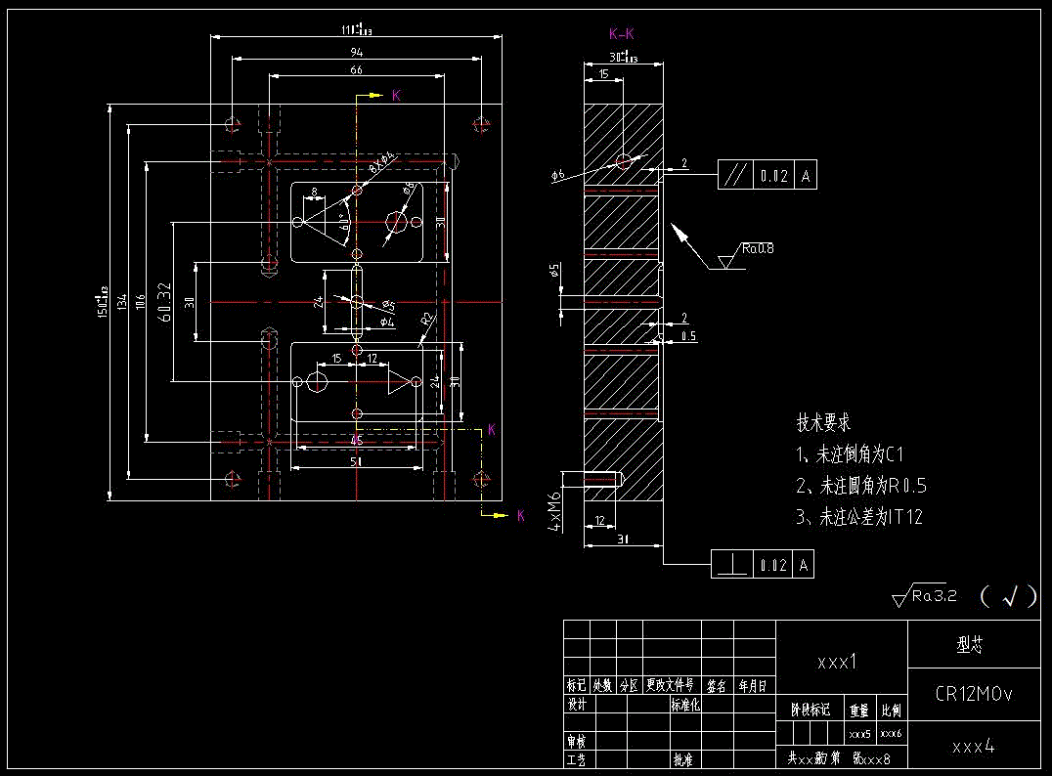The image size is (1052, 776).
Task: Select the 标准化 label in title block
Action: click(x=685, y=705)
